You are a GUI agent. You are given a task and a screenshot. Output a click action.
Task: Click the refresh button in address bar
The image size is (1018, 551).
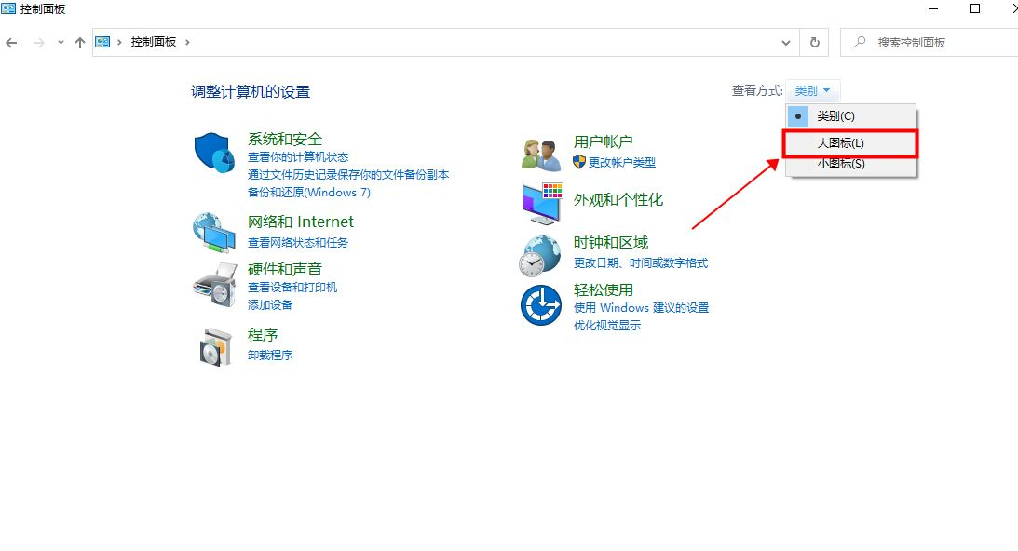click(815, 42)
